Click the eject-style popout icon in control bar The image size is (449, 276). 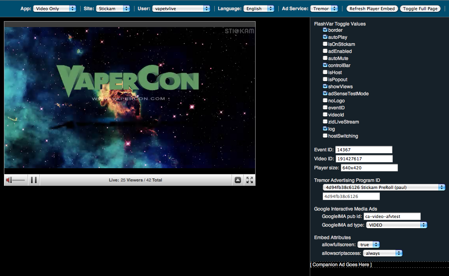(238, 180)
